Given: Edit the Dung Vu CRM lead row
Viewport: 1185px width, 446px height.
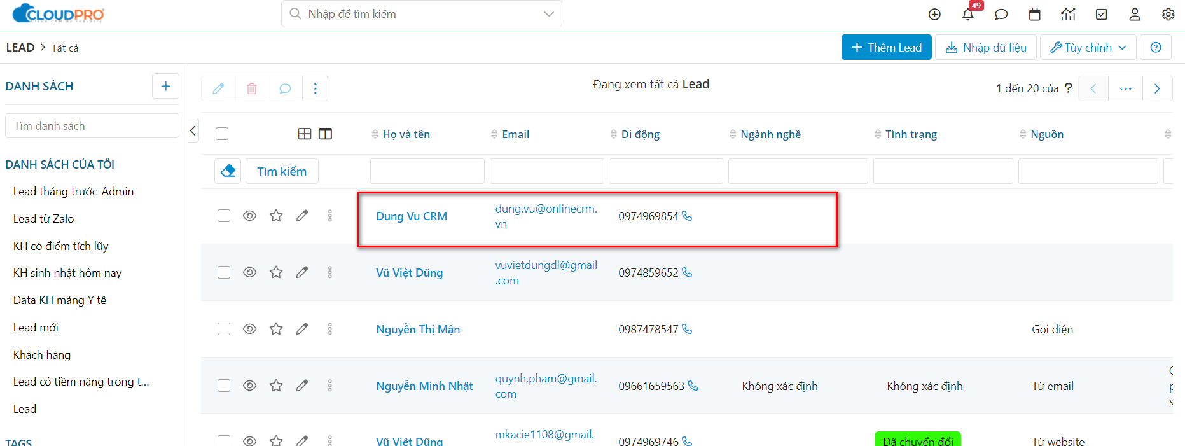Looking at the screenshot, I should 302,216.
